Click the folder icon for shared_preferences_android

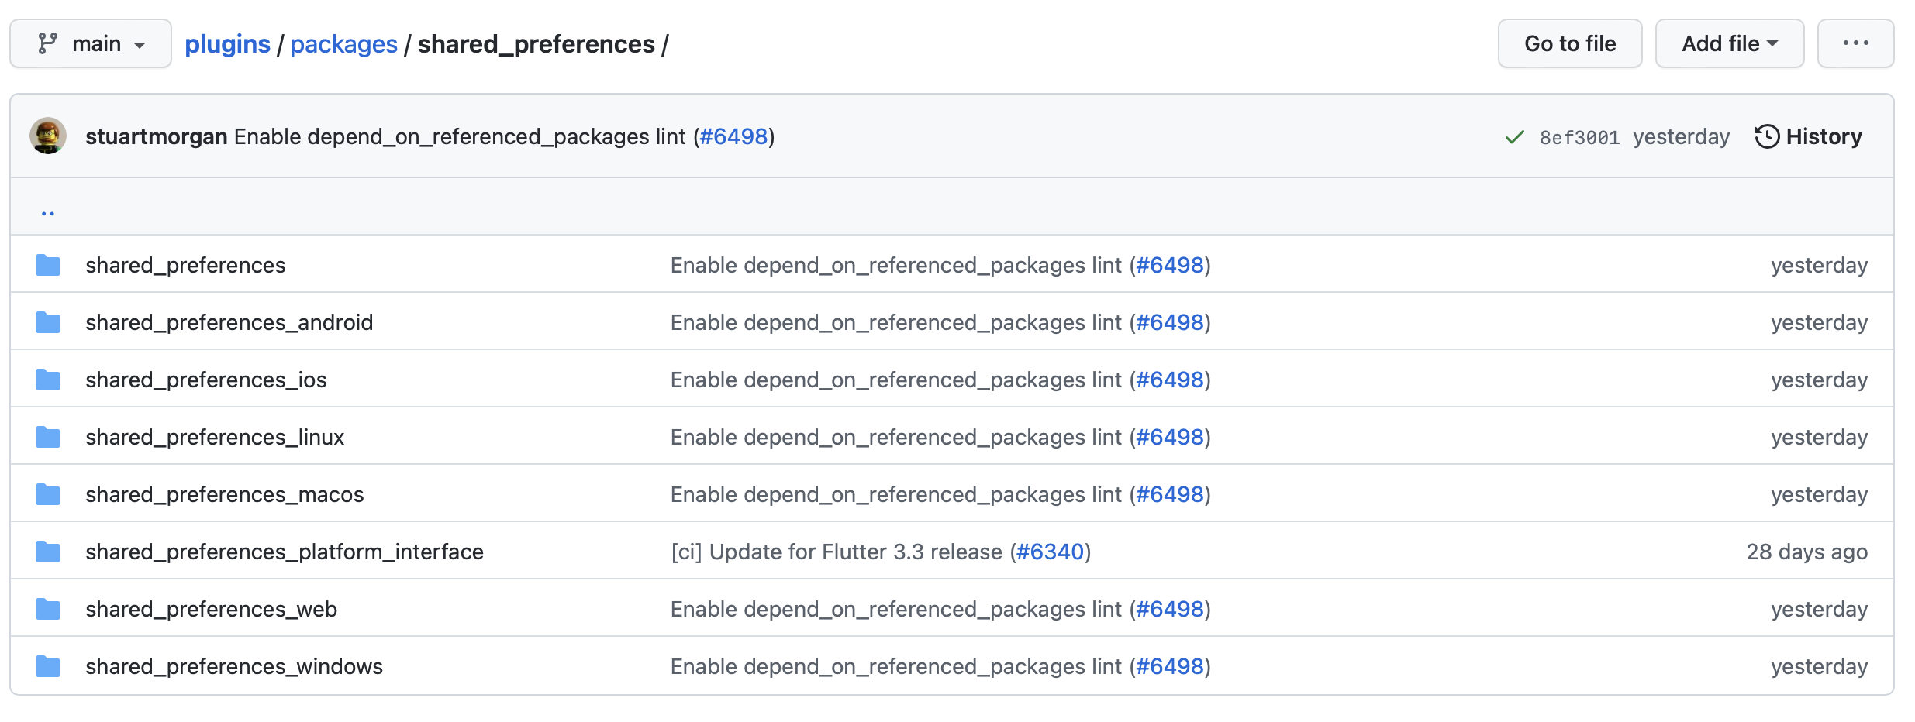(48, 322)
